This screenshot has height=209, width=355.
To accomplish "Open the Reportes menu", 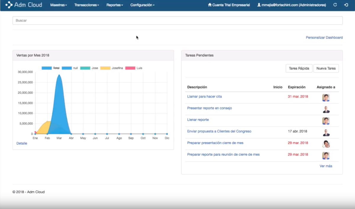I will 114,5.
